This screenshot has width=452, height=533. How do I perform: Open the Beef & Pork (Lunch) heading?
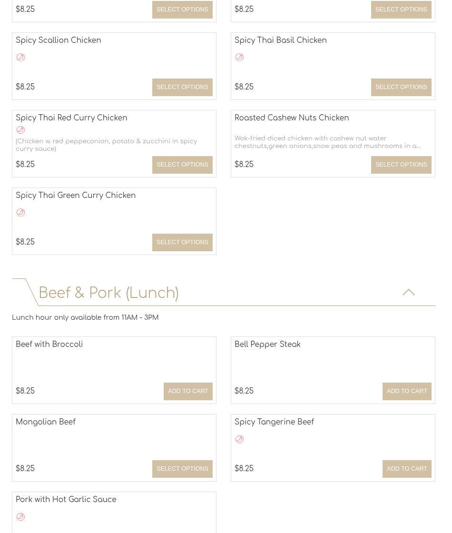[x=108, y=293]
